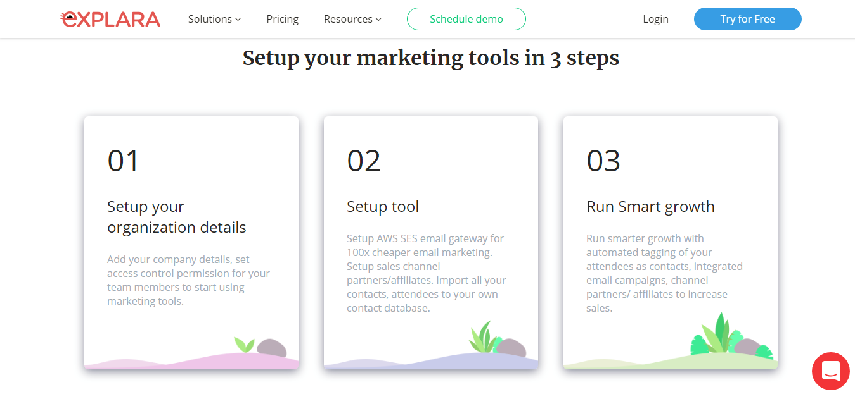The width and height of the screenshot is (855, 399).
Task: Click step number 03
Action: pyautogui.click(x=603, y=161)
